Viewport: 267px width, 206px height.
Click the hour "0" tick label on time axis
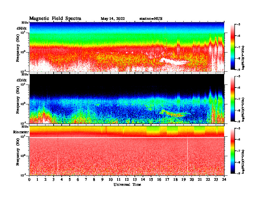pos(29,179)
